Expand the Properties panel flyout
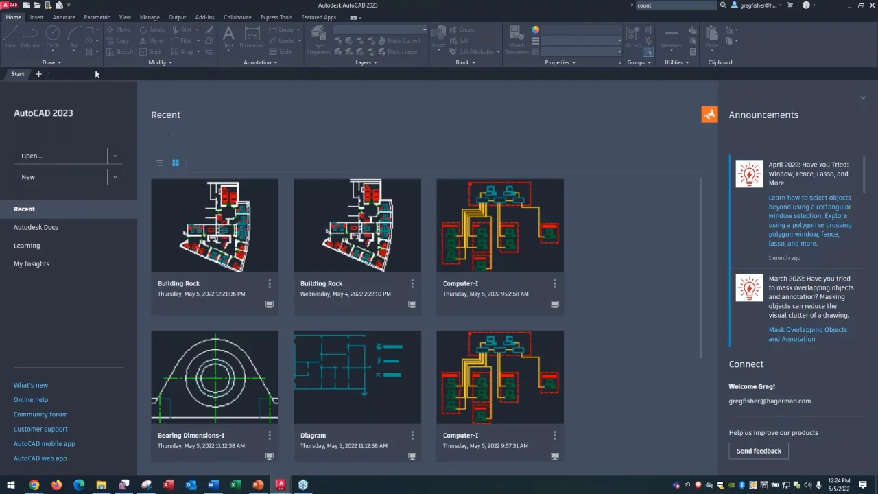This screenshot has height=494, width=878. point(560,62)
